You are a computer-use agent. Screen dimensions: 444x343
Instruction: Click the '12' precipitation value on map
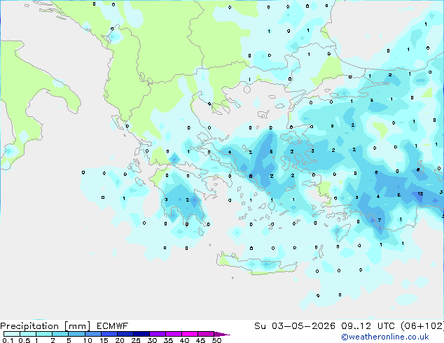[420, 194]
